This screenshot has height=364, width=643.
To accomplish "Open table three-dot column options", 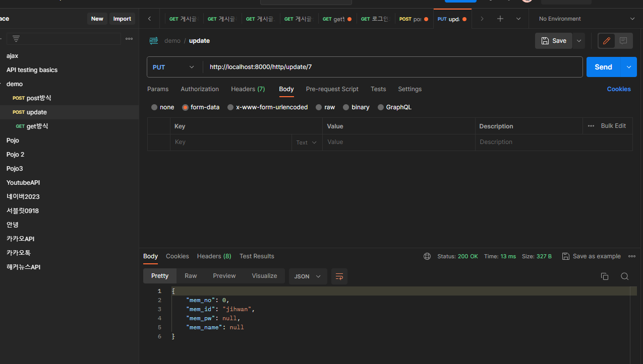I will [x=591, y=126].
